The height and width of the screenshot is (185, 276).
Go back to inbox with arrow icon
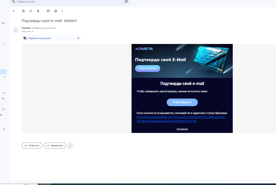point(14,11)
